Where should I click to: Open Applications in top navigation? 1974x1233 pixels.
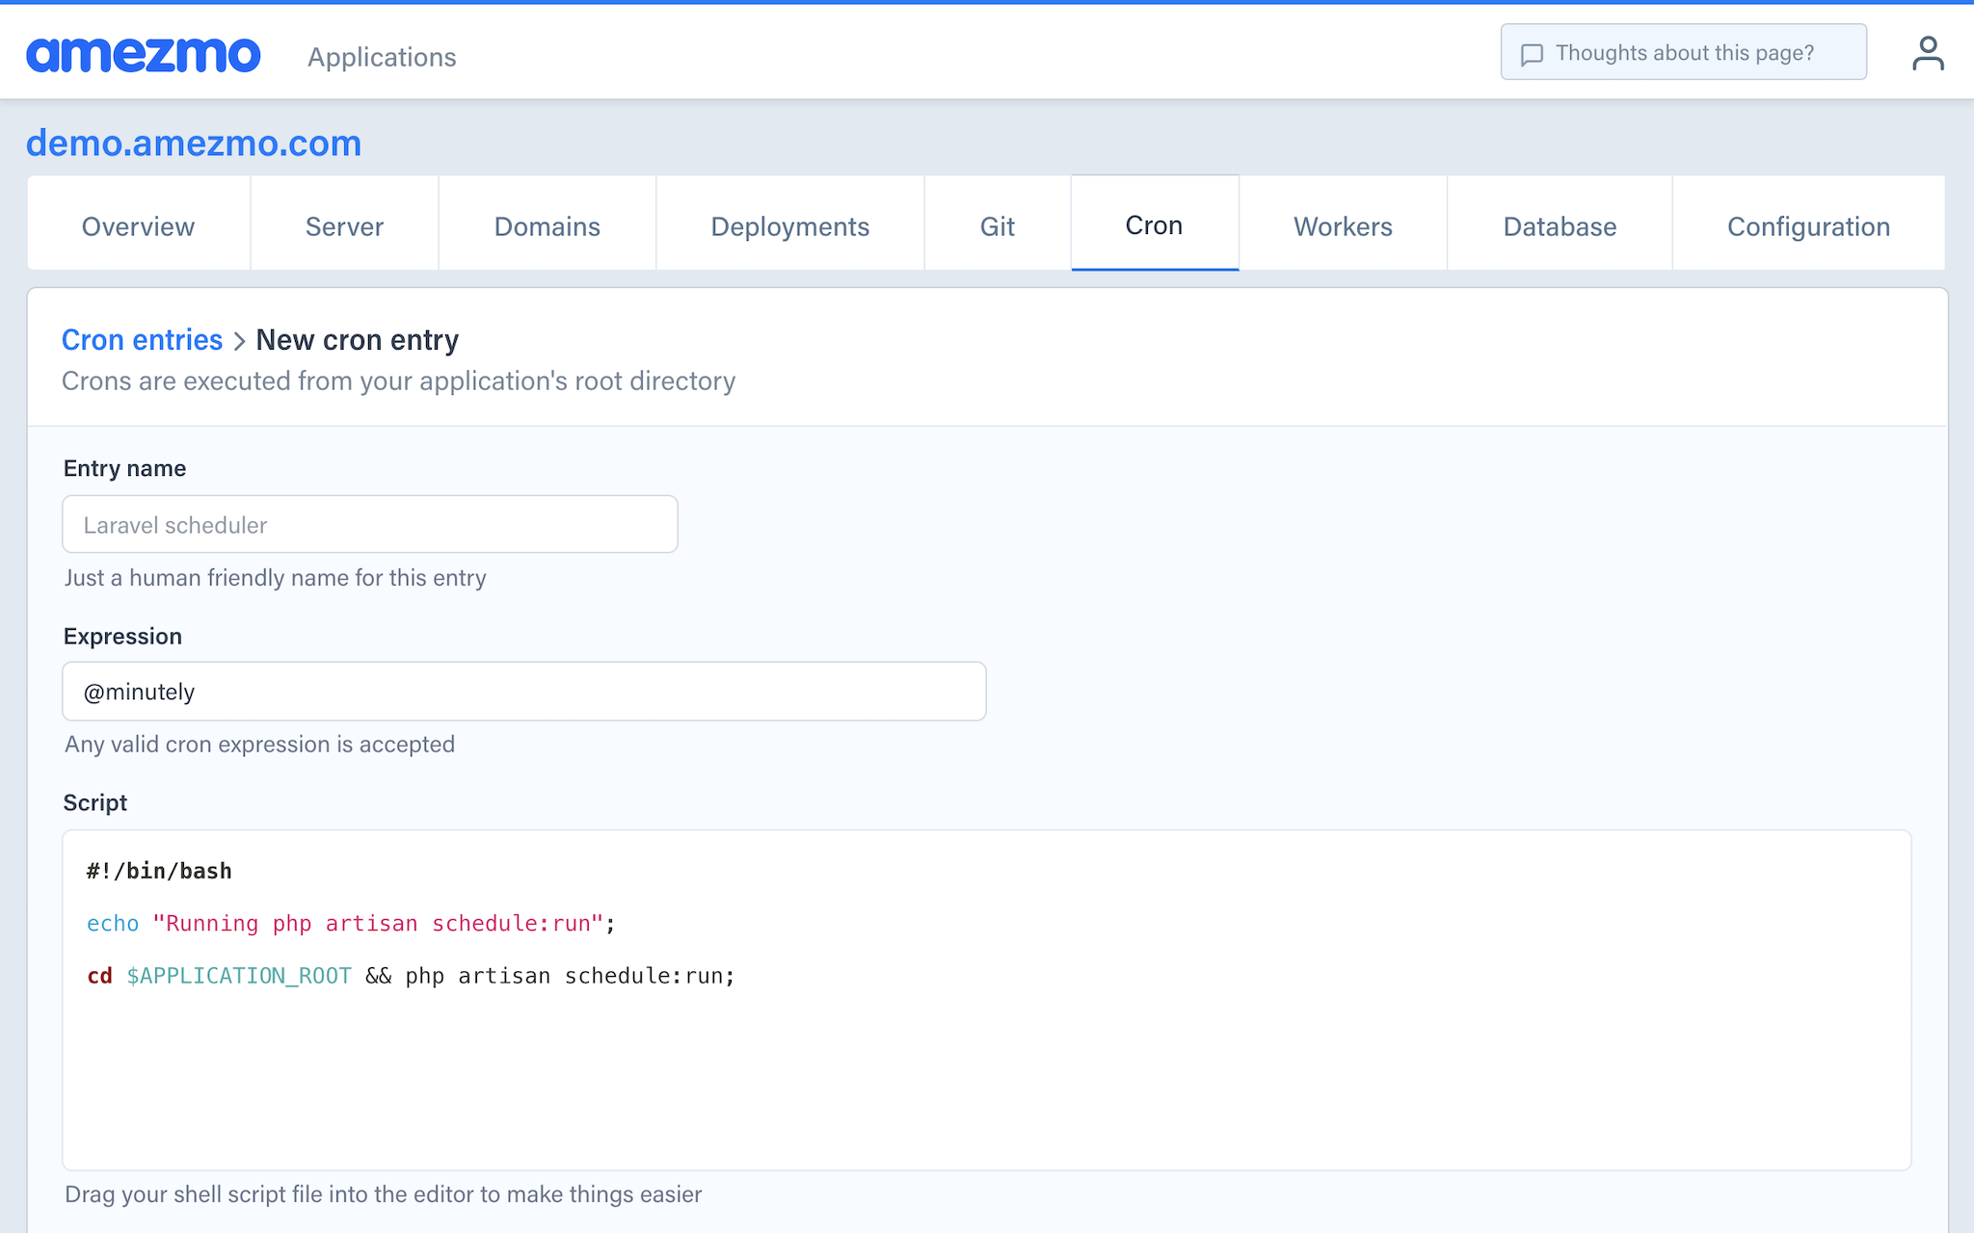click(382, 57)
